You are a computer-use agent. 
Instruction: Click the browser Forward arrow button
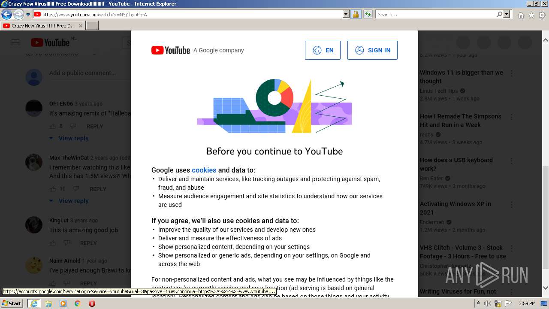(18, 15)
